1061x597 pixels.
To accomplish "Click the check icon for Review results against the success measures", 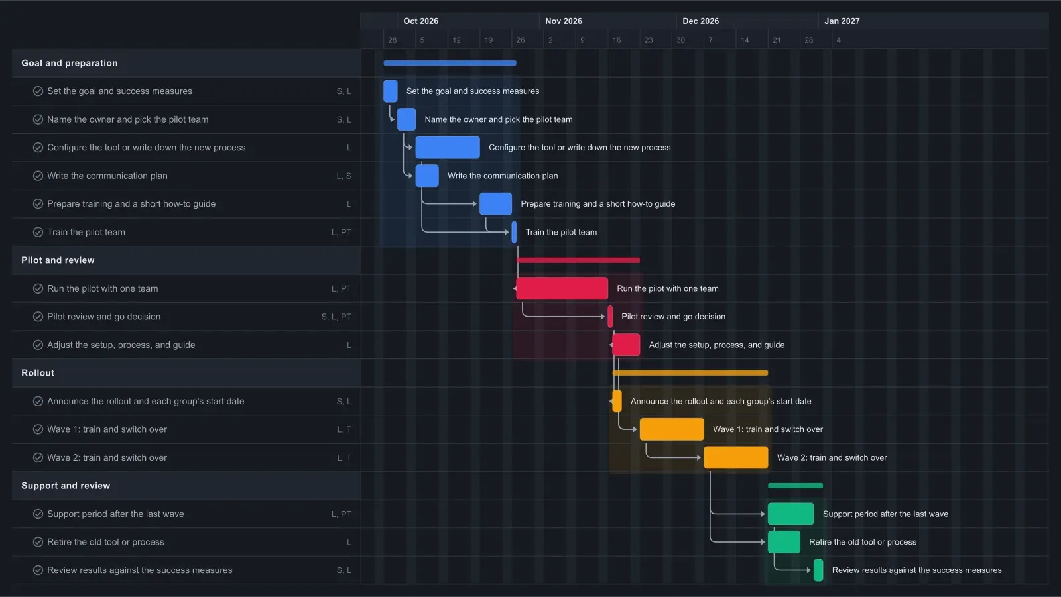I will point(38,570).
